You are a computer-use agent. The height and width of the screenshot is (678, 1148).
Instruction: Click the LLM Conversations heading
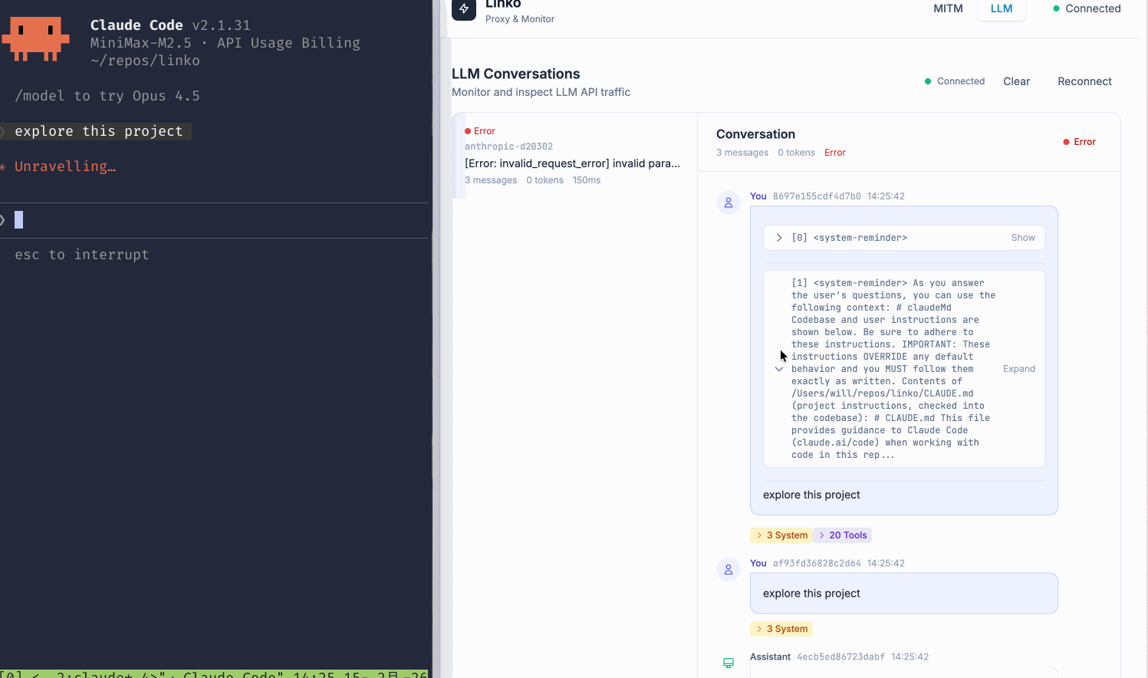pyautogui.click(x=516, y=74)
